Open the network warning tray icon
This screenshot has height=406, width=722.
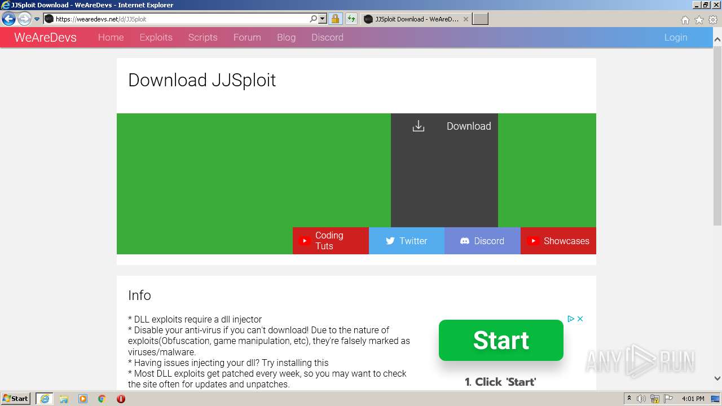click(x=655, y=399)
